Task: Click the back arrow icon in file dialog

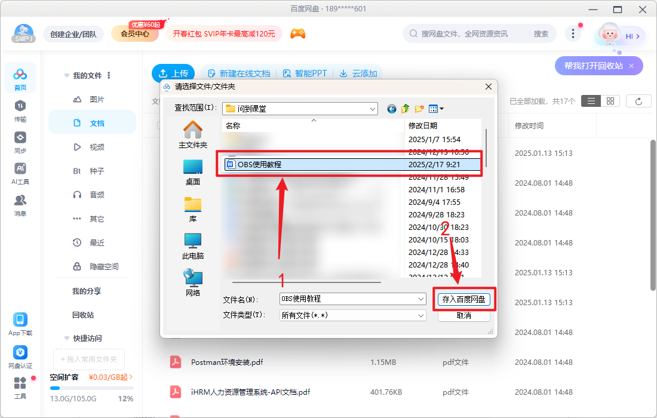Action: (x=391, y=109)
